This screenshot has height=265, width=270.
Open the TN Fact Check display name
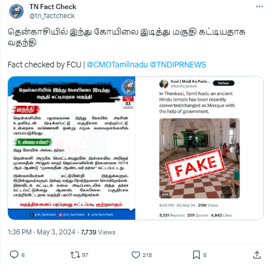pyautogui.click(x=53, y=7)
